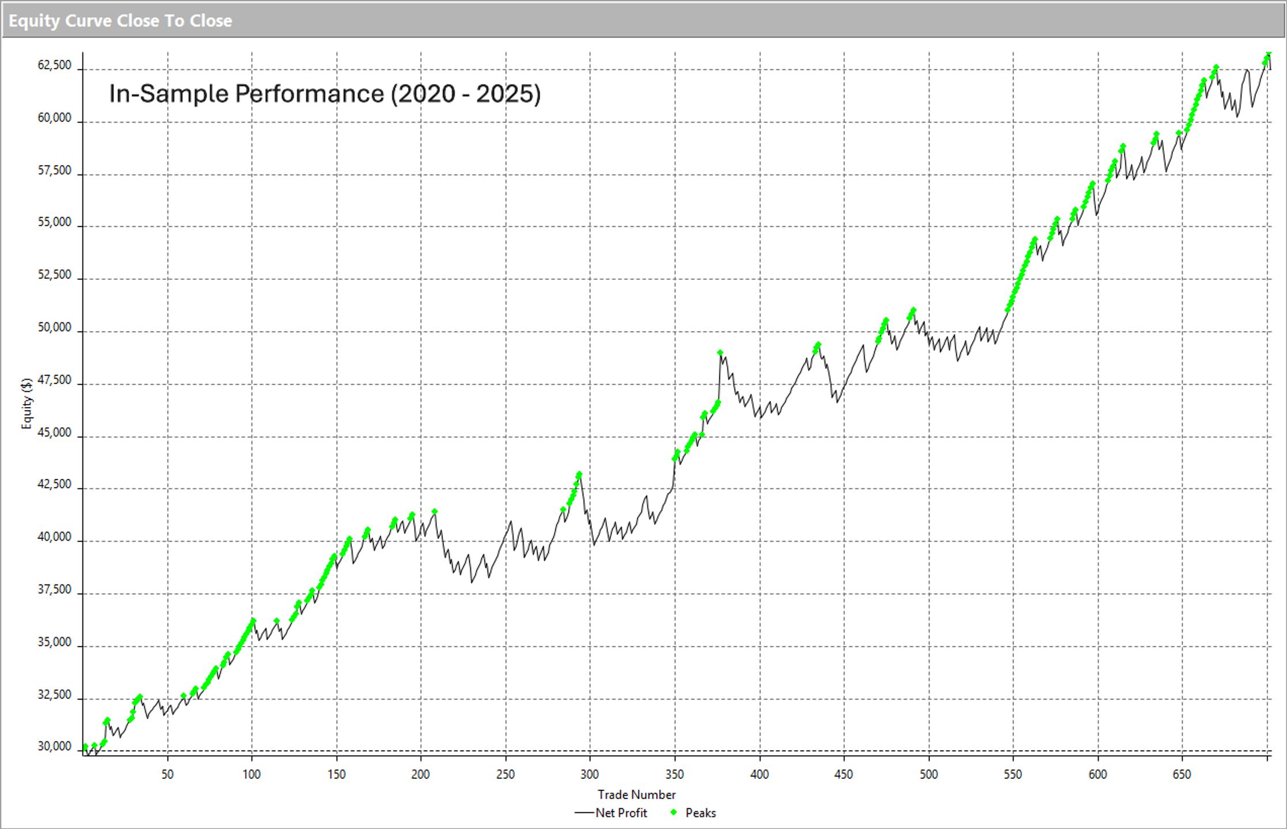The height and width of the screenshot is (829, 1287).
Task: Click the 42,500 equity axis label
Action: (x=55, y=484)
